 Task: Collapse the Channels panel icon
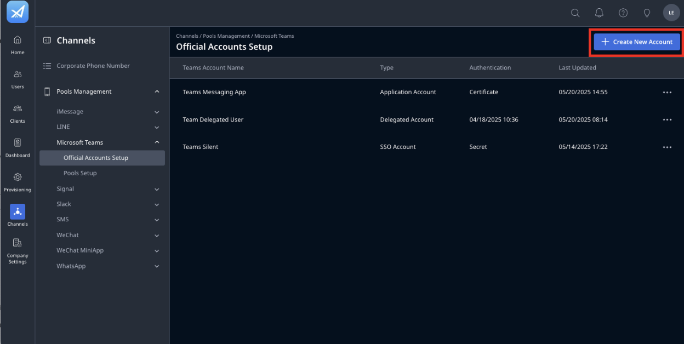[x=47, y=41]
